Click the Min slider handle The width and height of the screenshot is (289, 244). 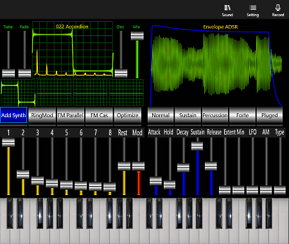pyautogui.click(x=238, y=191)
